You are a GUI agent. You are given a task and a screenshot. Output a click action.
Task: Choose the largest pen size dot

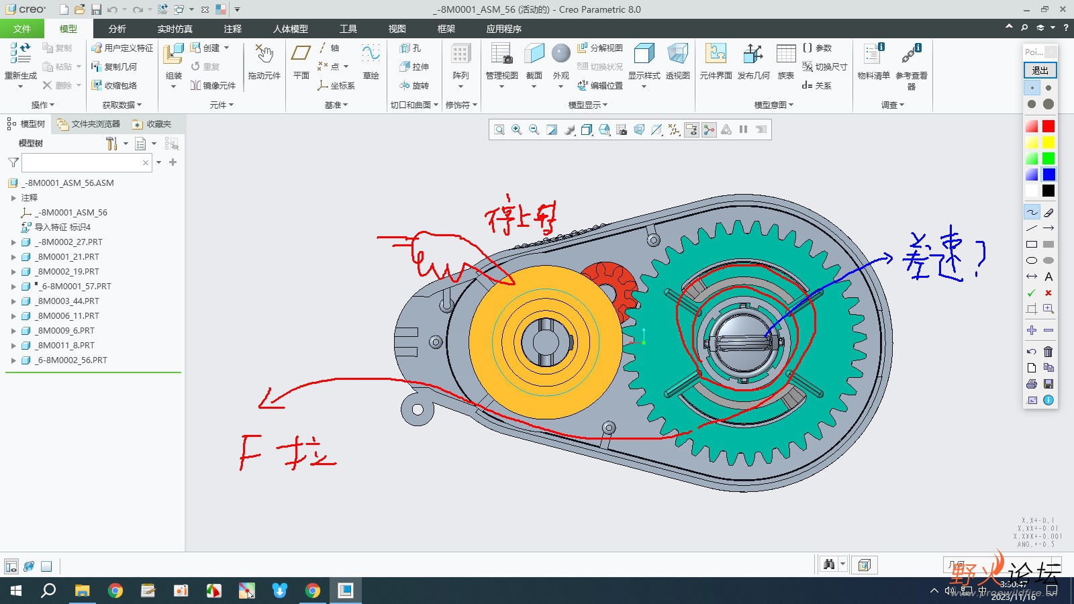tap(1048, 104)
